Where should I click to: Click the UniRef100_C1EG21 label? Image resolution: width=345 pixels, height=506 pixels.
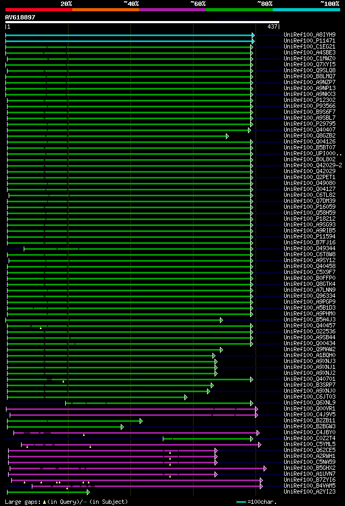[x=309, y=46]
